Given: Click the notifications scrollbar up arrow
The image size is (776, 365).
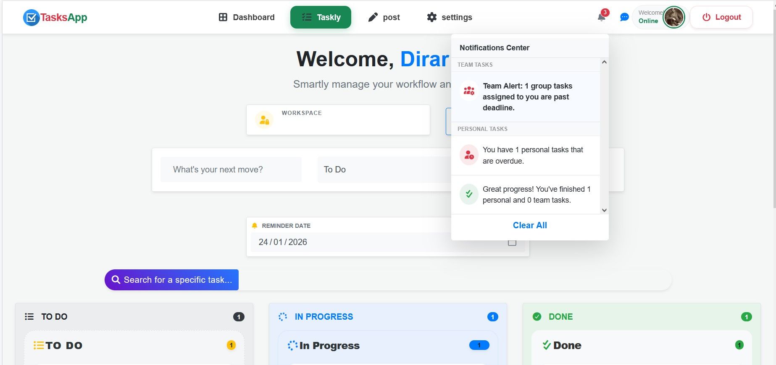Looking at the screenshot, I should [x=604, y=62].
